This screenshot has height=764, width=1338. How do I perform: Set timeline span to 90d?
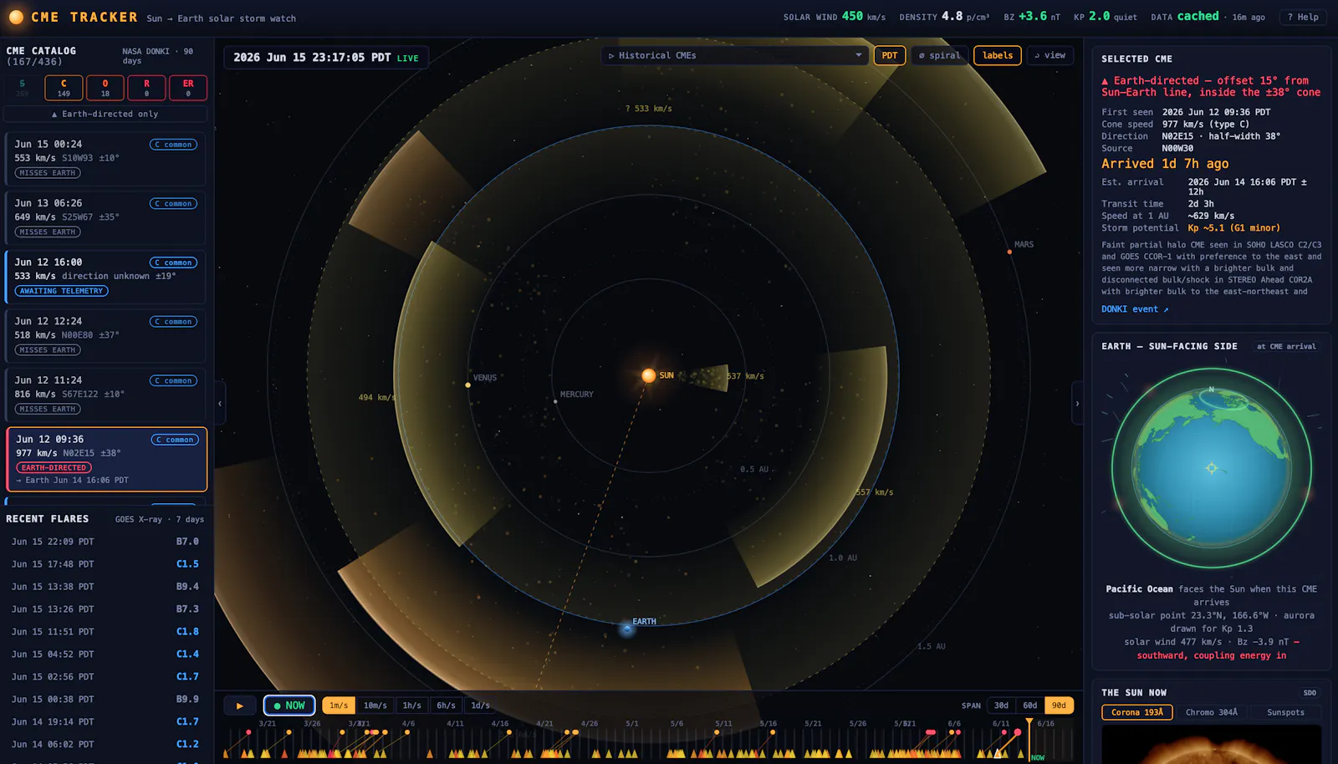coord(1059,705)
